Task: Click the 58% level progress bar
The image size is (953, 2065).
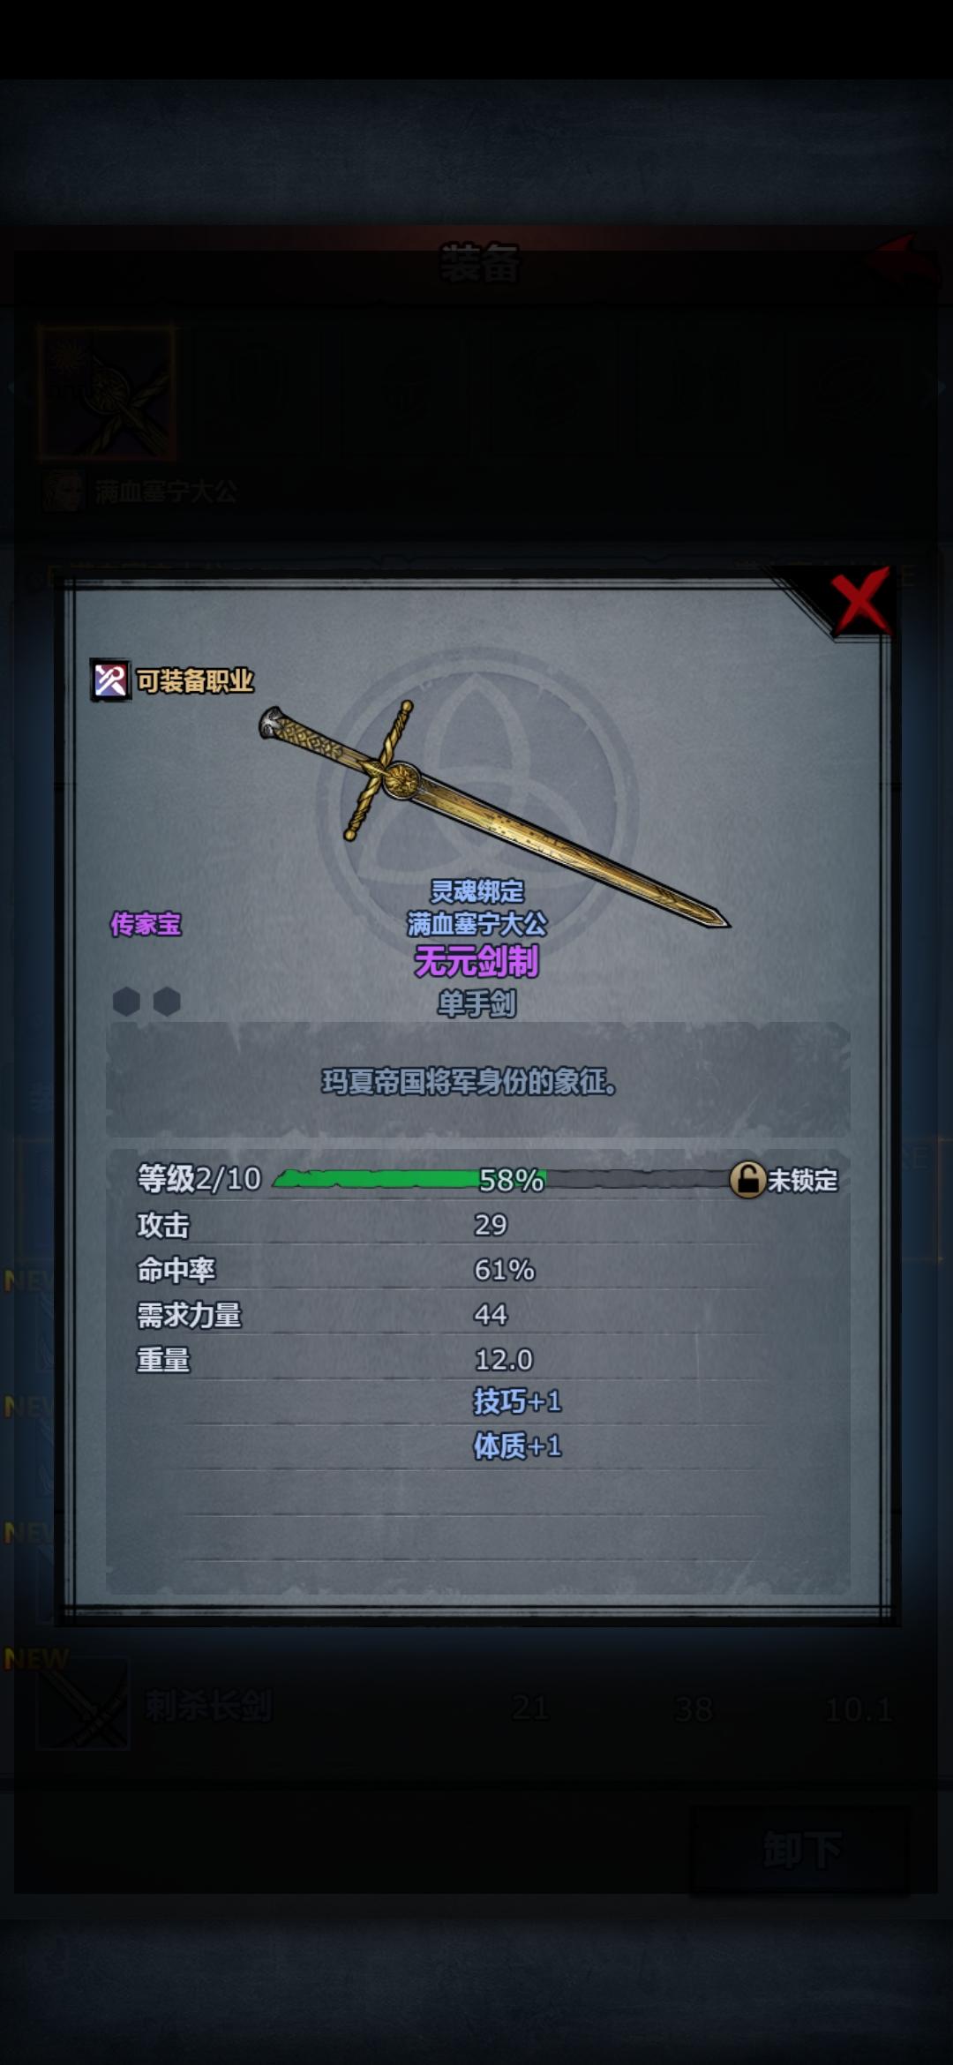Action: pos(501,1179)
